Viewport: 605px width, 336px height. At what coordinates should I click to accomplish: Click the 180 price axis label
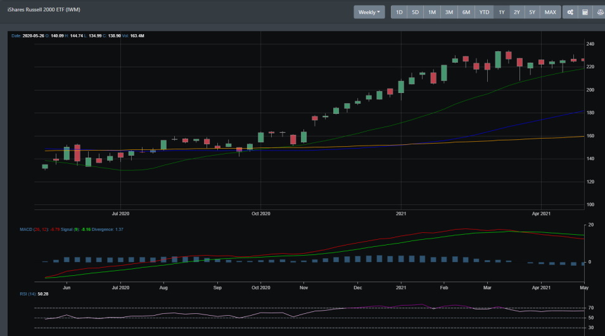(x=590, y=113)
